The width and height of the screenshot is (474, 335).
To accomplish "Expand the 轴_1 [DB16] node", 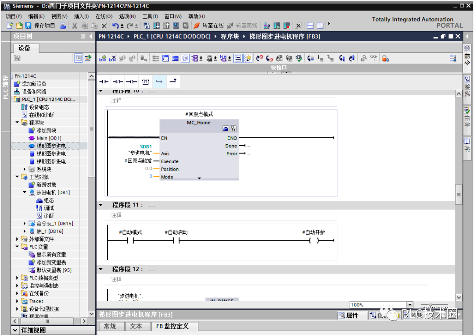I will coord(25,231).
